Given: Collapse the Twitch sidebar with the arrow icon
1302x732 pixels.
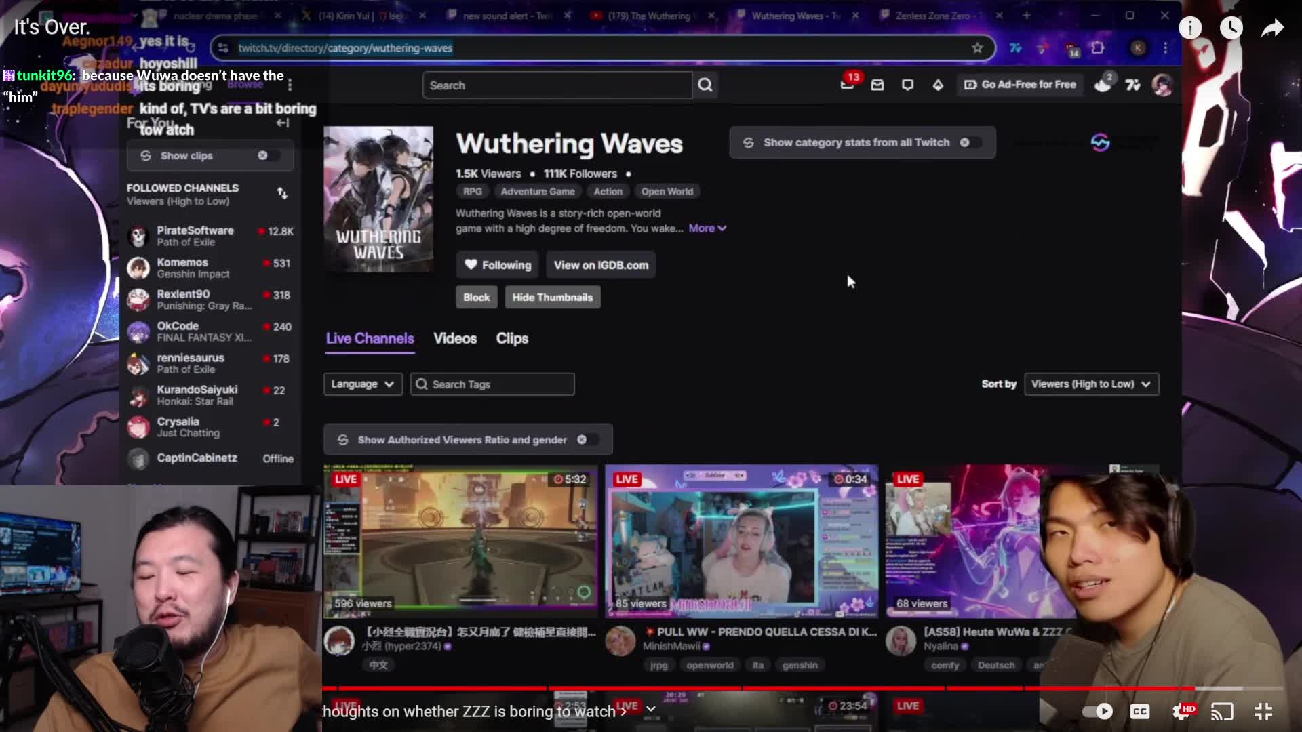Looking at the screenshot, I should (283, 123).
